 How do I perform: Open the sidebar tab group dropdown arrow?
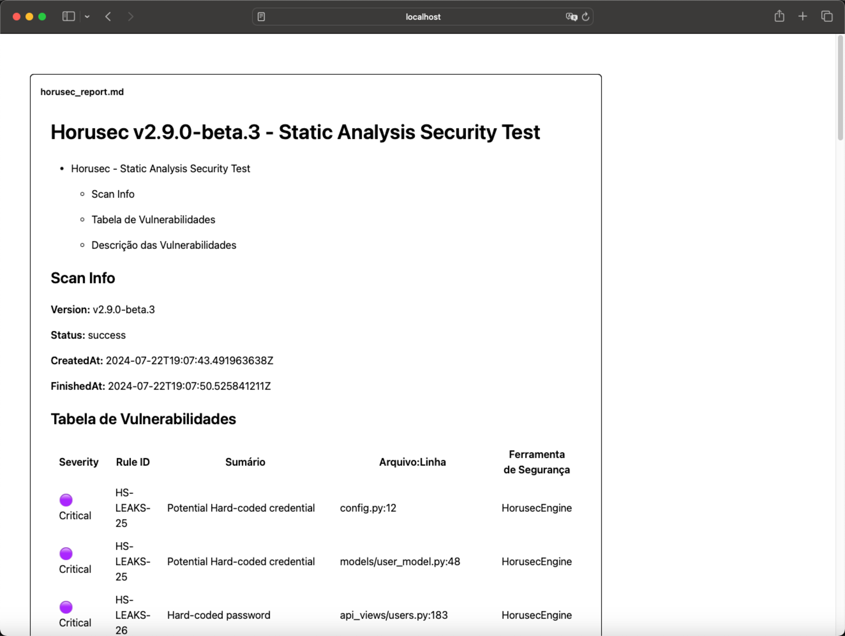click(87, 16)
